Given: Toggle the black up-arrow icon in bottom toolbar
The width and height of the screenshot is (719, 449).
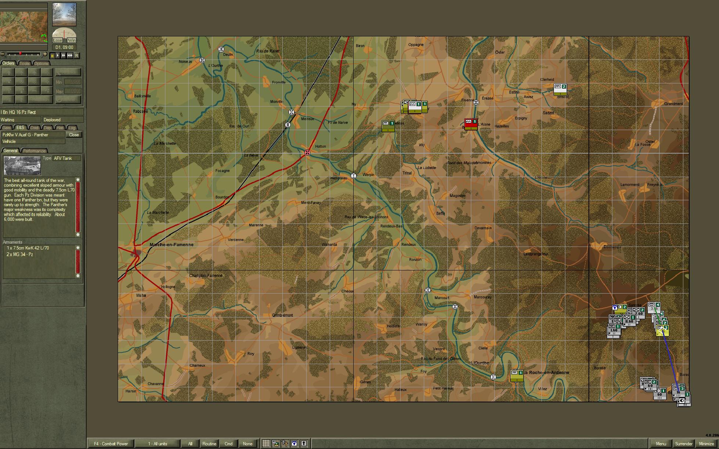Looking at the screenshot, I should [304, 443].
